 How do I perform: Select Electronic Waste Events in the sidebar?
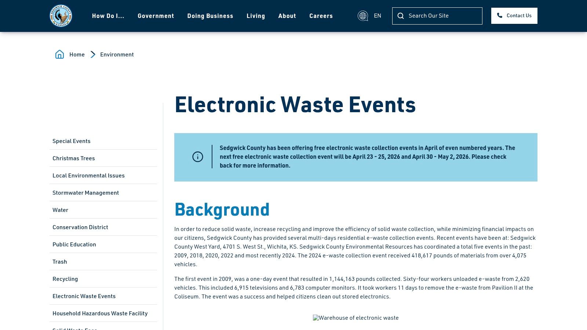point(84,296)
